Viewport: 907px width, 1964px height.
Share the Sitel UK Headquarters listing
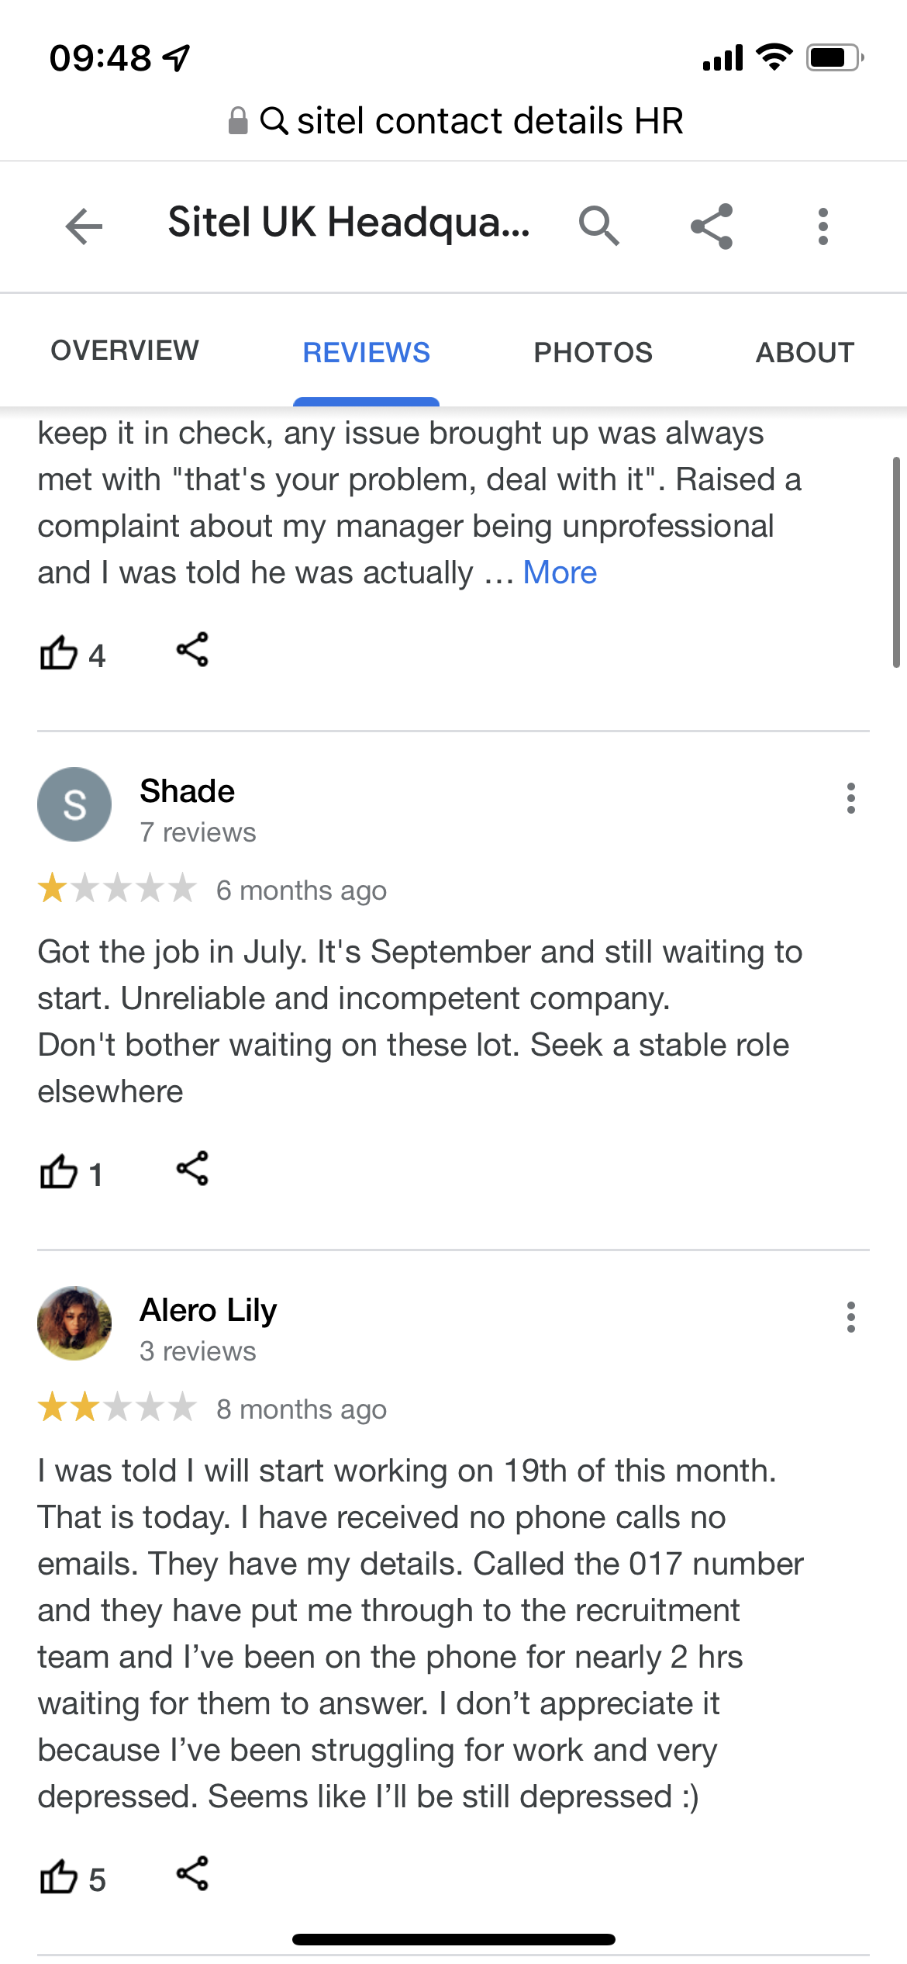(712, 226)
